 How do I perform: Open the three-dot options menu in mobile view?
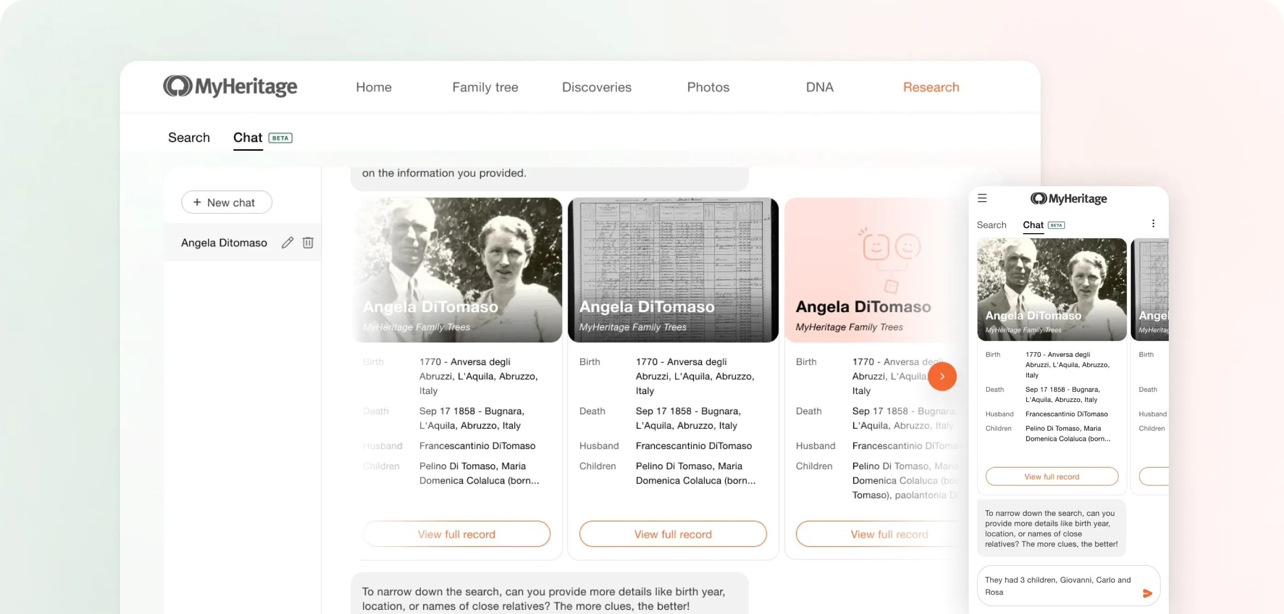click(1153, 224)
